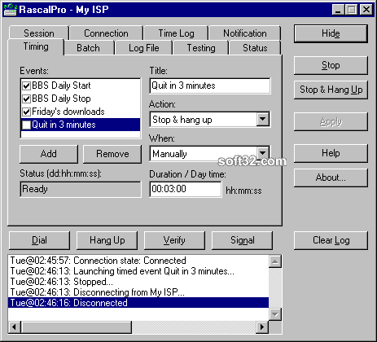Toggle the BBS Daily Stop checkbox
Image resolution: width=377 pixels, height=342 pixels.
(26, 99)
